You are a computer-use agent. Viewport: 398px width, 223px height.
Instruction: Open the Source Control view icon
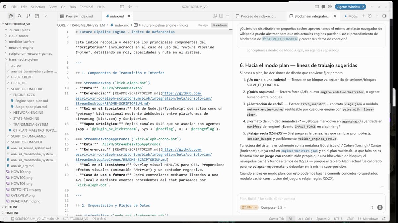[29, 16]
